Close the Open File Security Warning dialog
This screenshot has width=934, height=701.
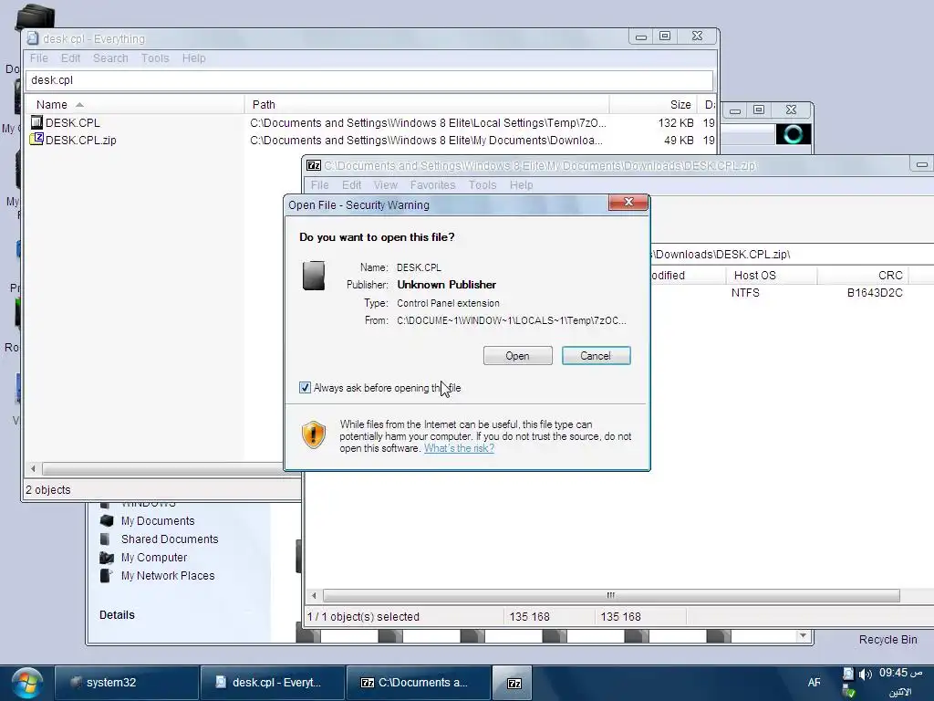tap(628, 202)
